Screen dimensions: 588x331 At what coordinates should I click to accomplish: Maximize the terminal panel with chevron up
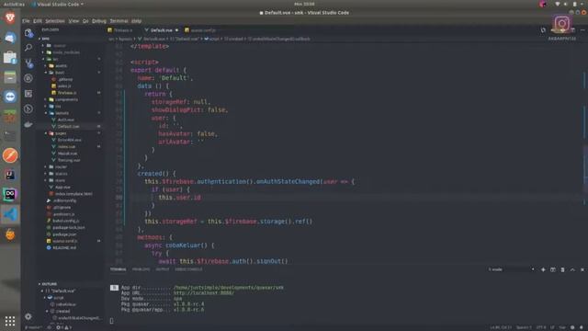(572, 269)
